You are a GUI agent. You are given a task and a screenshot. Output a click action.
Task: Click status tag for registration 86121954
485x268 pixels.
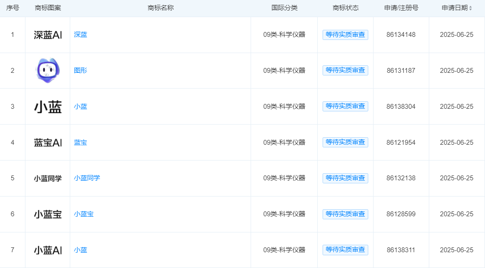point(345,142)
